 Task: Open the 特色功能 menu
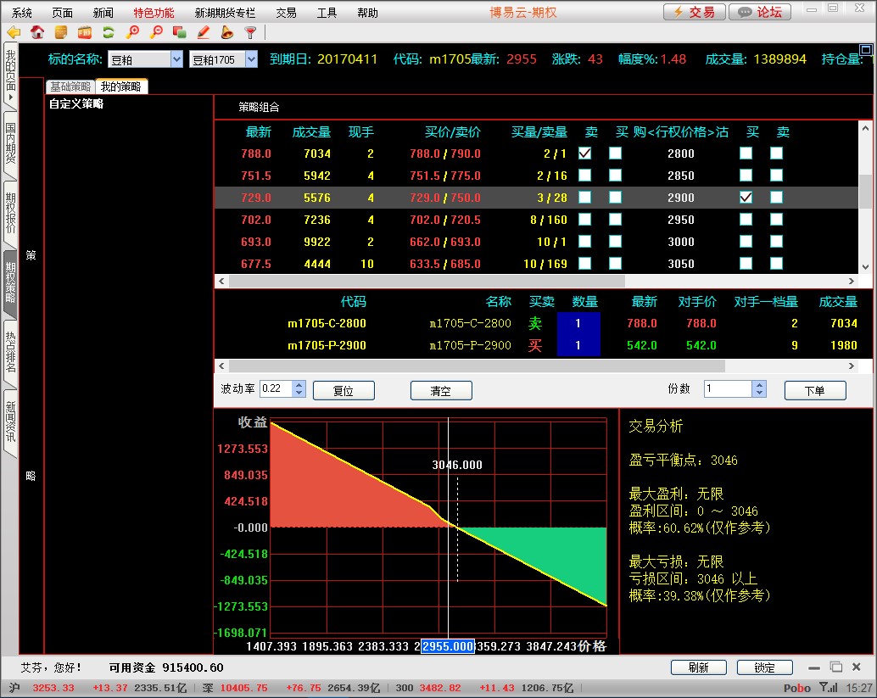pos(154,13)
